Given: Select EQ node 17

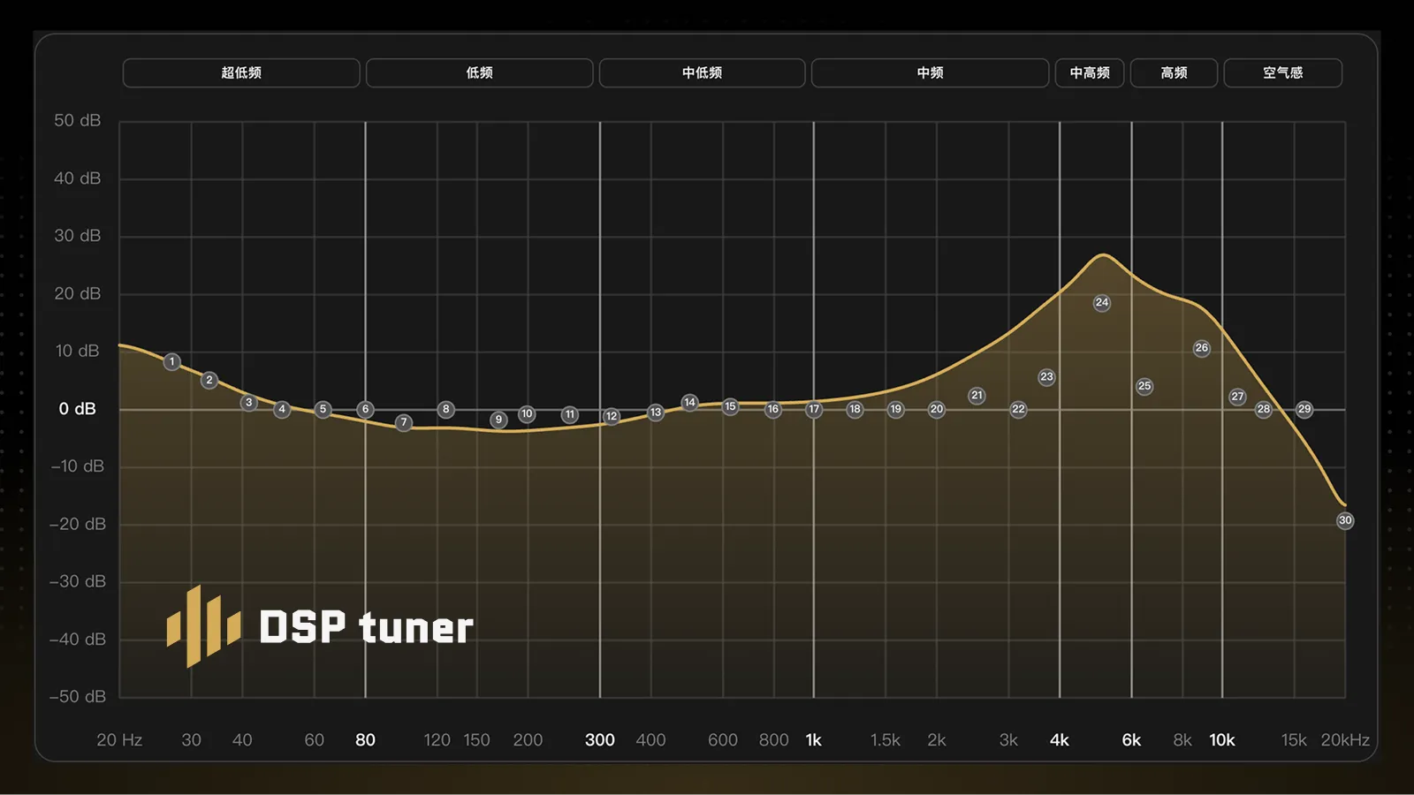Looking at the screenshot, I should 814,409.
